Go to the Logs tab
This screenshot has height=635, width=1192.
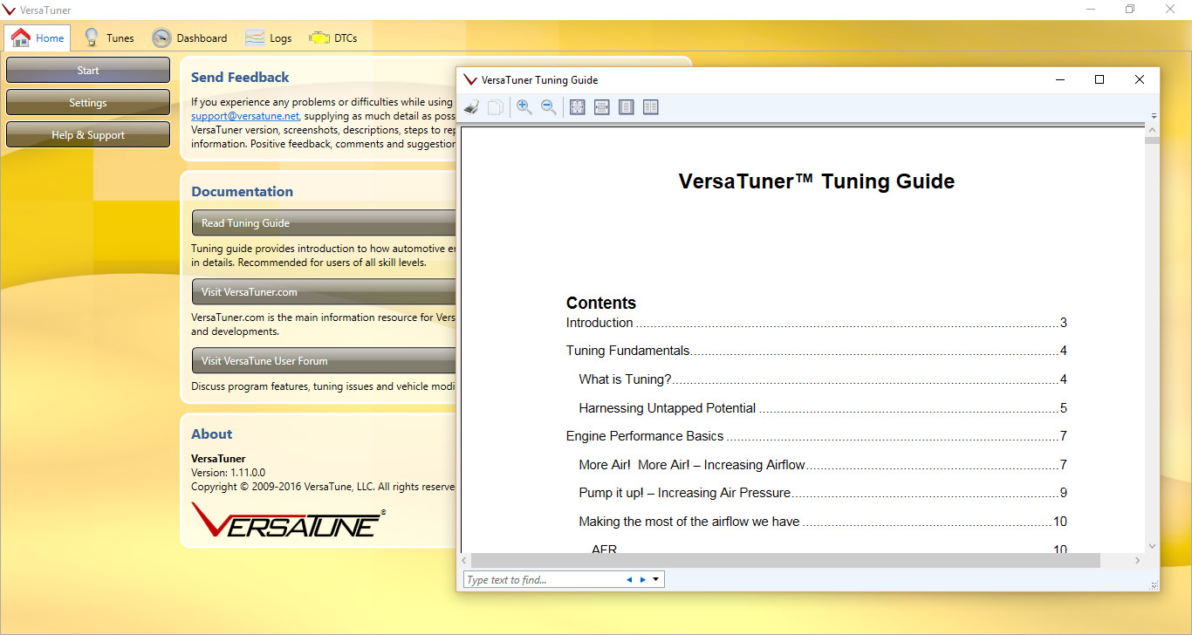click(x=269, y=38)
